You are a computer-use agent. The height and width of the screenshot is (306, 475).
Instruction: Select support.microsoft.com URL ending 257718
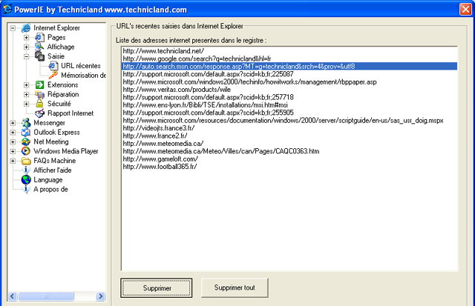(x=289, y=97)
